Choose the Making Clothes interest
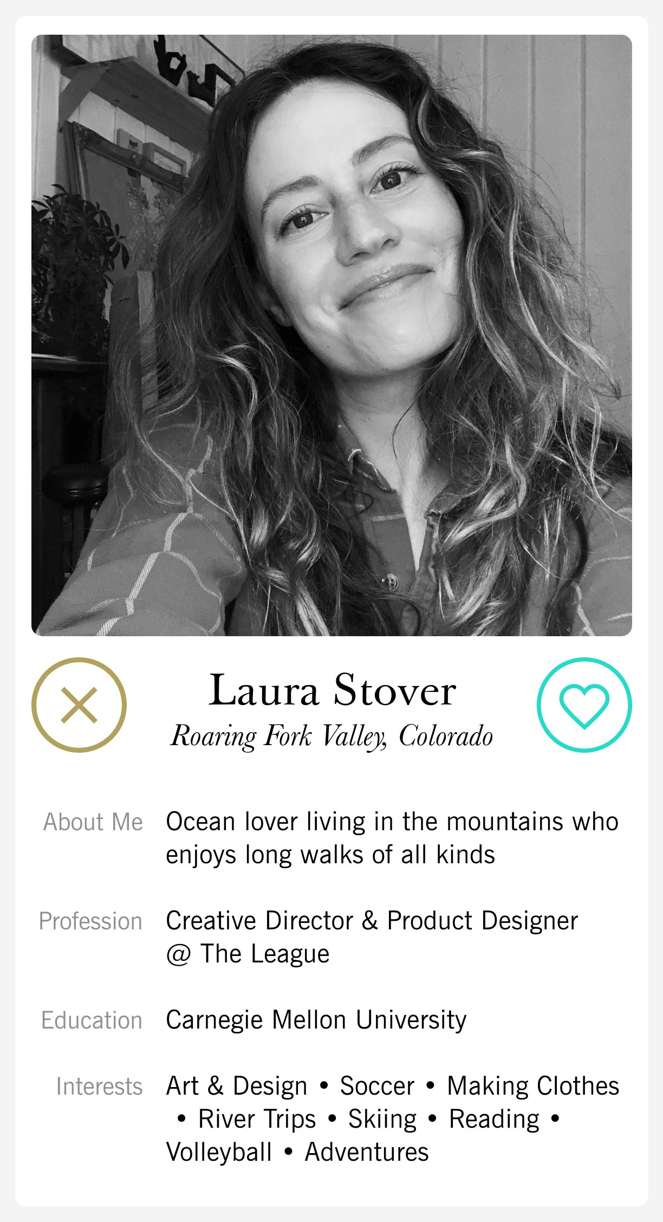Viewport: 663px width, 1222px height. (x=533, y=1086)
